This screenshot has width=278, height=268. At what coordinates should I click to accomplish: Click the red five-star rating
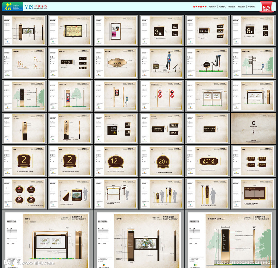(x=200, y=7)
